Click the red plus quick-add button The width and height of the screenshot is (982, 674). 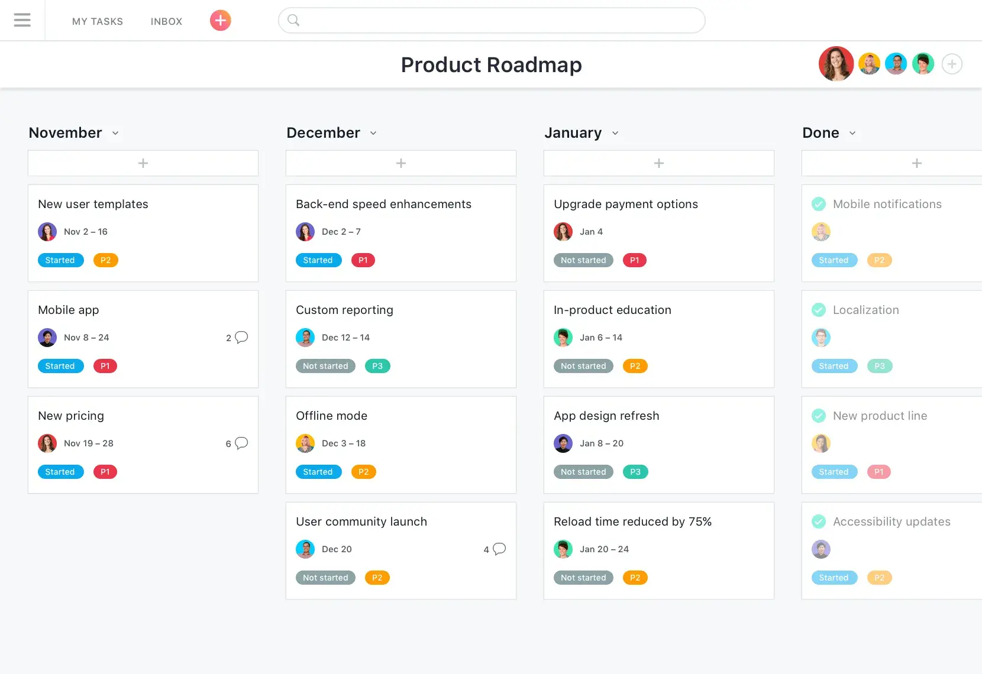coord(220,21)
